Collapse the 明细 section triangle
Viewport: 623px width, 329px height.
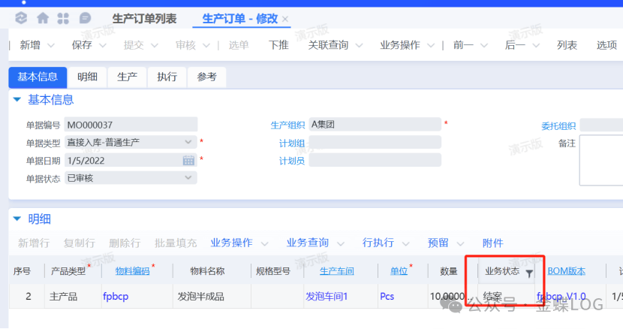pyautogui.click(x=17, y=219)
